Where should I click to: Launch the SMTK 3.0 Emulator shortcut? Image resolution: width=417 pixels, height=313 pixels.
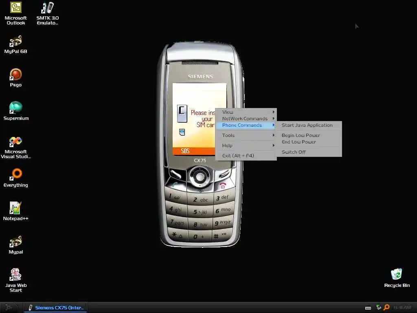[x=48, y=14]
